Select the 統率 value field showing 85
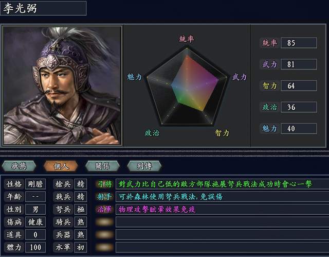The width and height of the screenshot is (329, 257). pyautogui.click(x=298, y=43)
